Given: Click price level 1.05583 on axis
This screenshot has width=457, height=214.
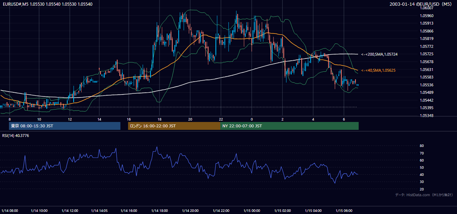Looking at the screenshot, I should click(x=427, y=77).
